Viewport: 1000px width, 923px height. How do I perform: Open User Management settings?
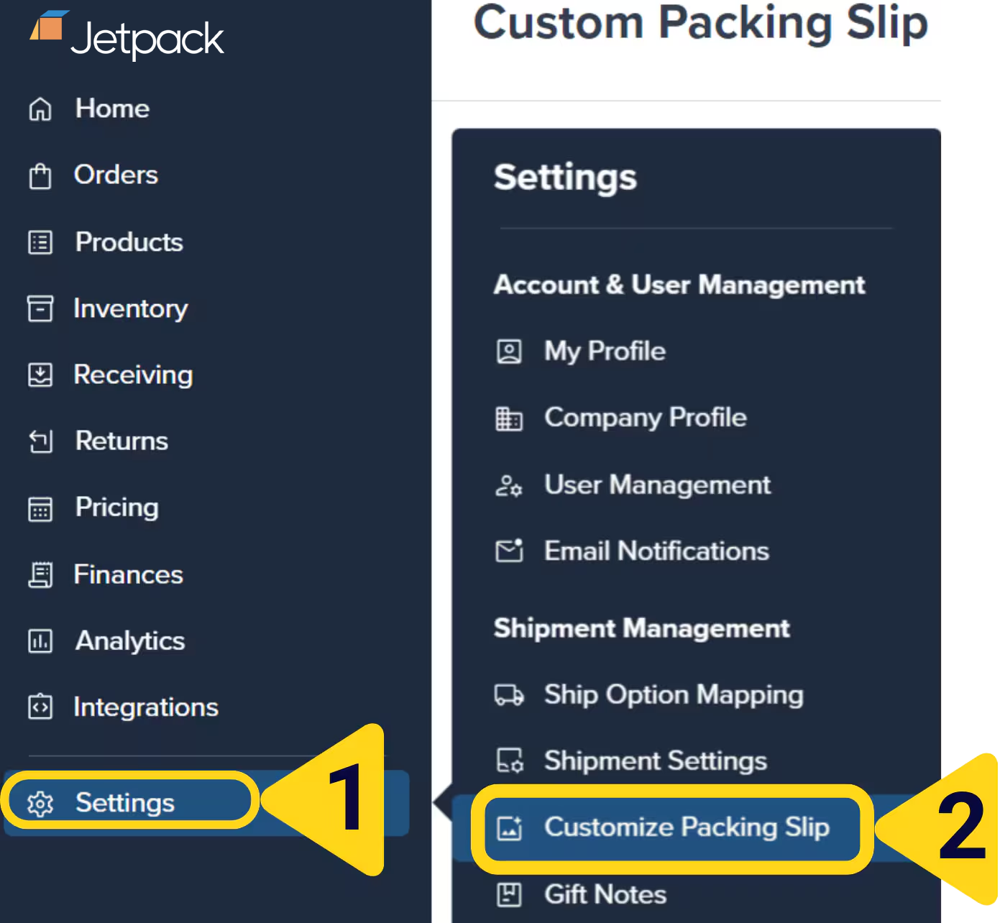tap(656, 485)
